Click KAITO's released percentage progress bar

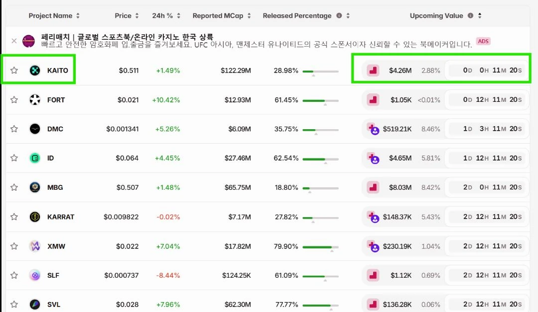tap(320, 72)
